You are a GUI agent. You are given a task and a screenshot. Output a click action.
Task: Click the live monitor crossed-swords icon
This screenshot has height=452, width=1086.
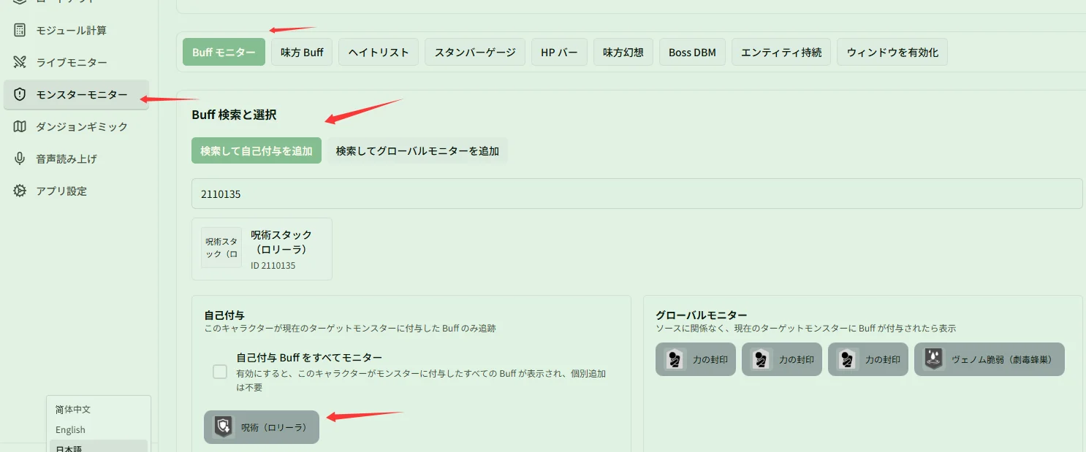20,62
